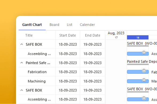Click warning icon on first Assembling task bar
This screenshot has width=157, height=104.
coord(144,52)
